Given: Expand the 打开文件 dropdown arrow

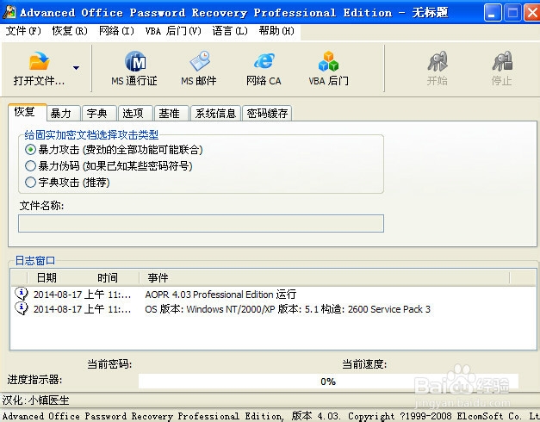Looking at the screenshot, I should (76, 68).
